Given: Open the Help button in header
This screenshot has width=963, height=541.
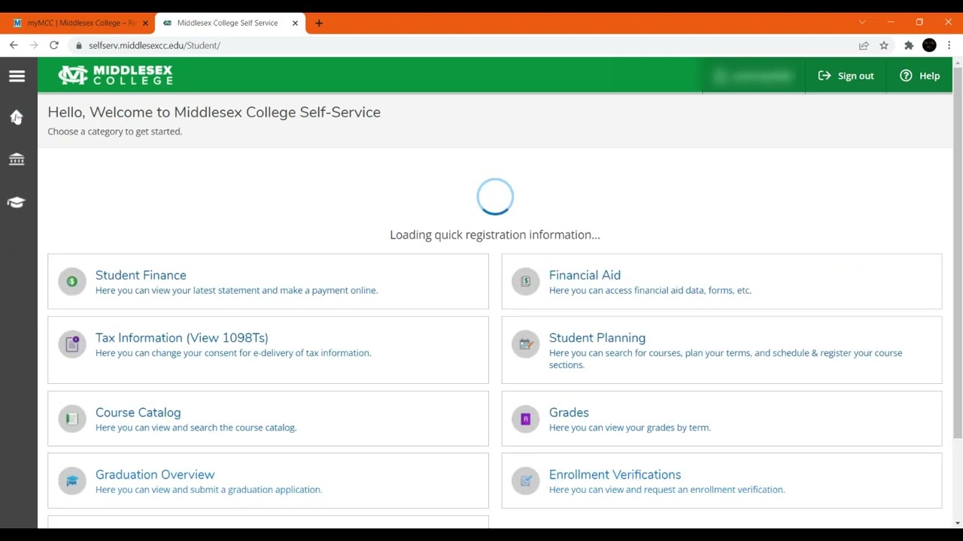Looking at the screenshot, I should [x=920, y=76].
